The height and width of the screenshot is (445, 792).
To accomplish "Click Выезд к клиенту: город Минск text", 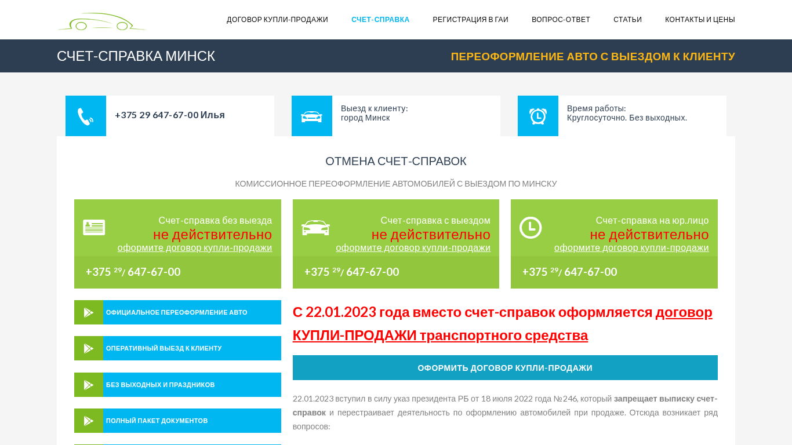I will [375, 113].
